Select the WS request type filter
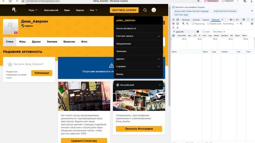Viewport: 255px width, 143px height. tap(231, 35)
